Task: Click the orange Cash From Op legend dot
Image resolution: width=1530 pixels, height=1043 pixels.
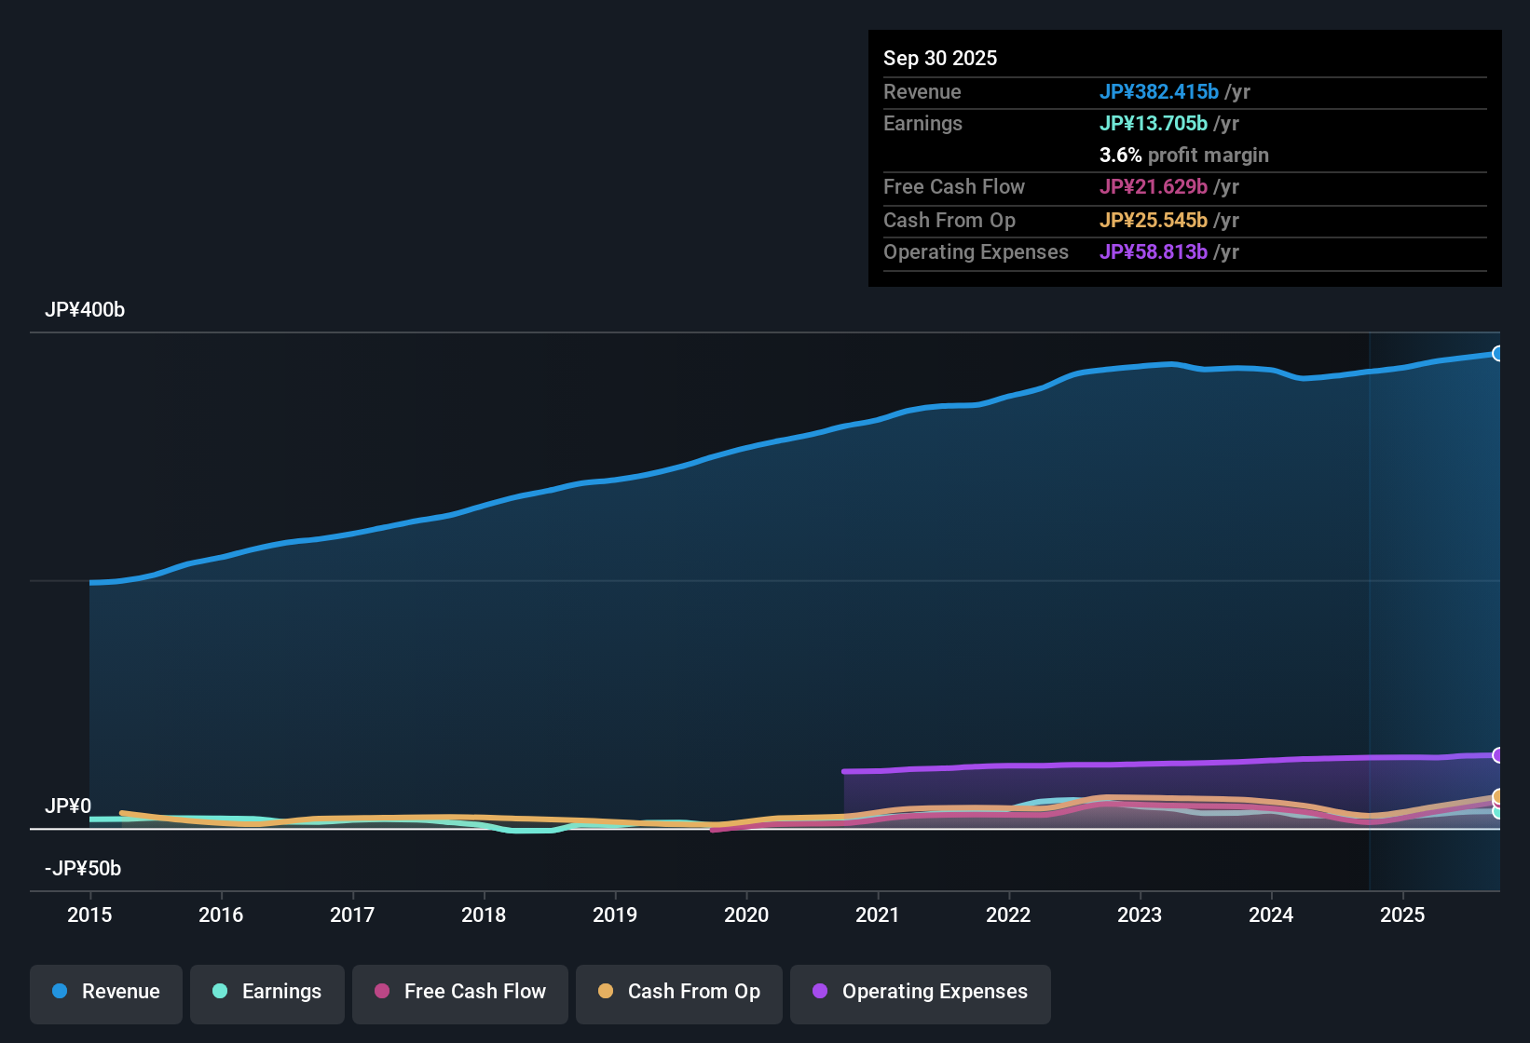Action: (x=606, y=992)
